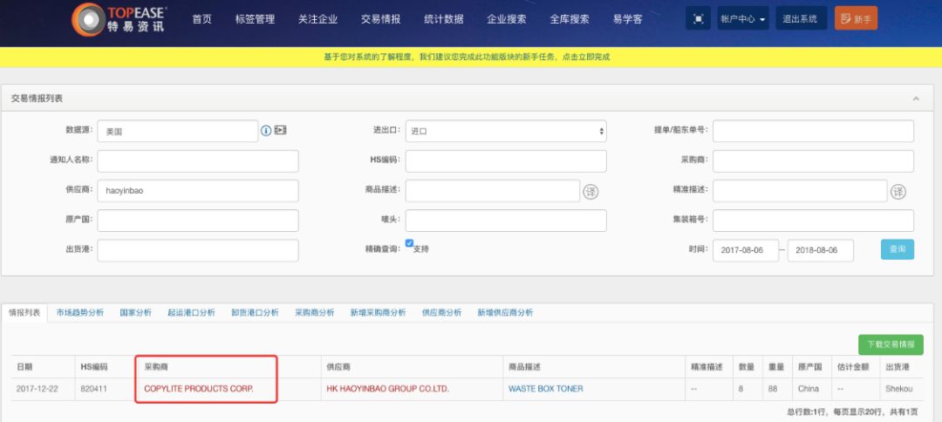Click the 采购商 column header
The height and width of the screenshot is (422, 942).
tap(156, 367)
